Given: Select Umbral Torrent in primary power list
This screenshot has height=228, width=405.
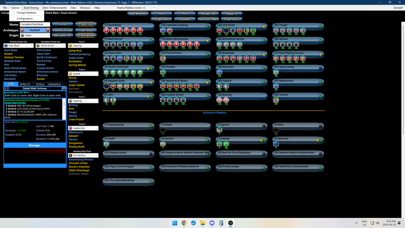Looking at the screenshot, I should click(14, 58).
